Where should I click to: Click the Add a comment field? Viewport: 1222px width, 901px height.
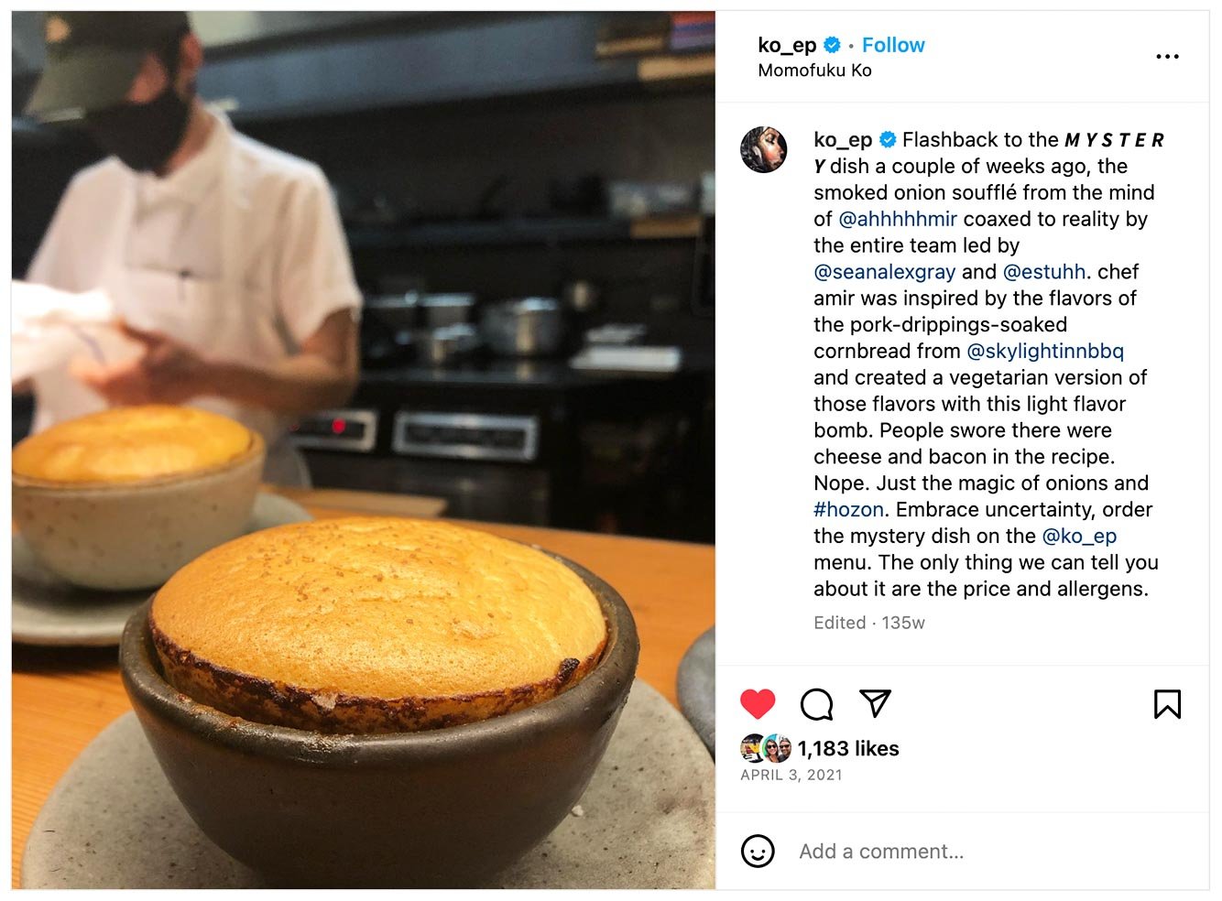(x=989, y=852)
